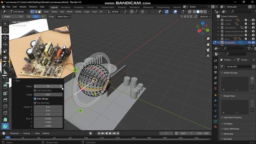This screenshot has height=144, width=256.
Task: Click the Axis Y 1.000 field
Action: [x=48, y=122]
